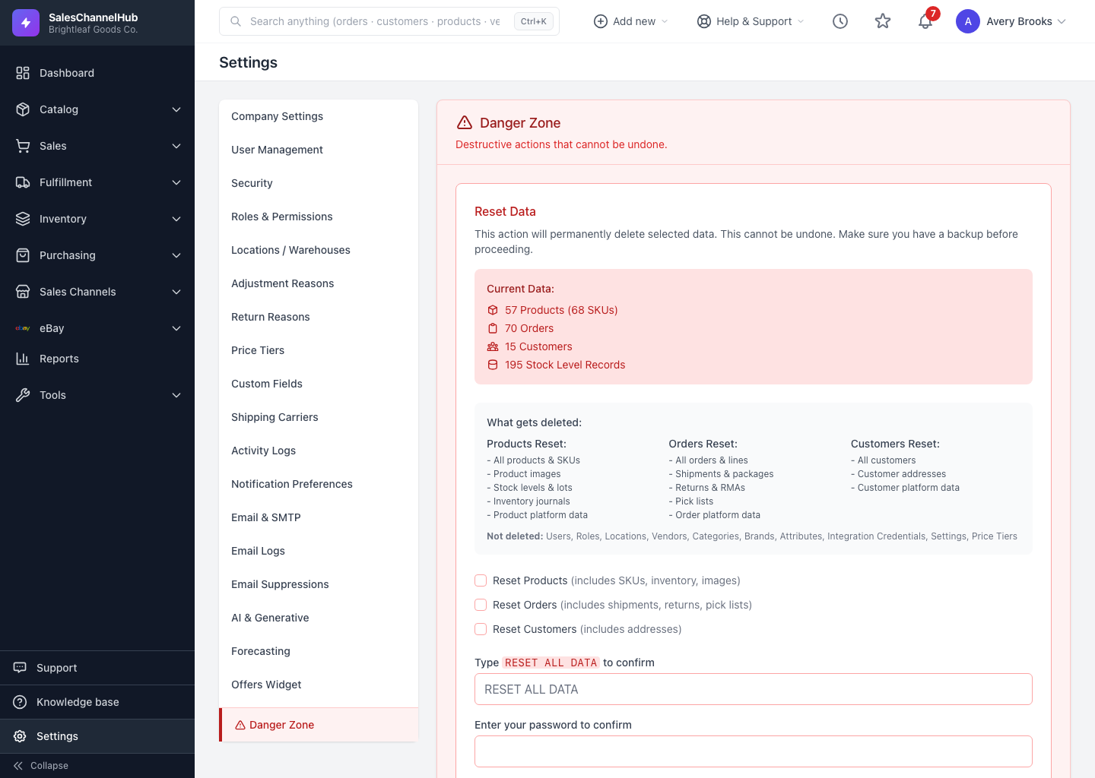Image resolution: width=1095 pixels, height=778 pixels.
Task: Select the Danger Zone settings tab
Action: point(319,725)
